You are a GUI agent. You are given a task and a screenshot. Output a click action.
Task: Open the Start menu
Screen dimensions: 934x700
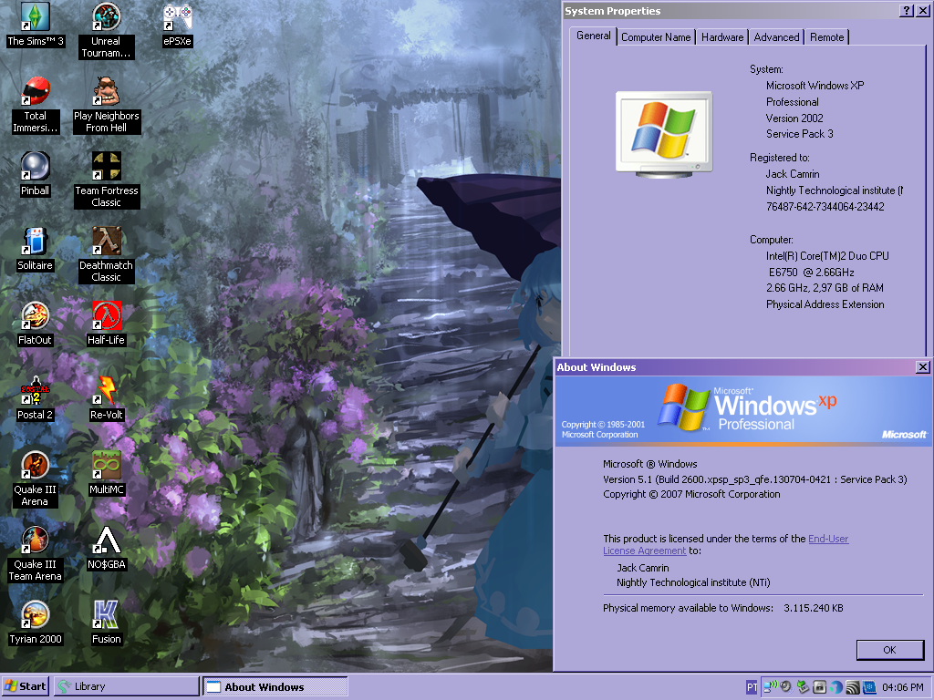(x=26, y=686)
